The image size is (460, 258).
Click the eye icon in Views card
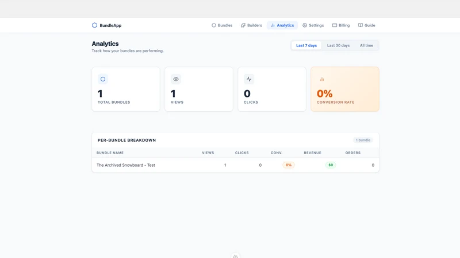coord(176,79)
